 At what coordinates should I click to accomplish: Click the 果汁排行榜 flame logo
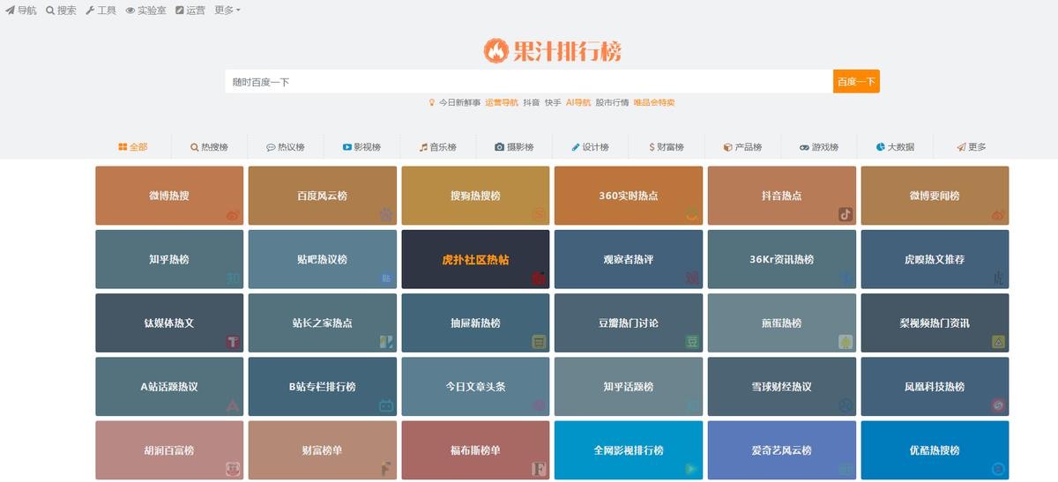tap(496, 51)
